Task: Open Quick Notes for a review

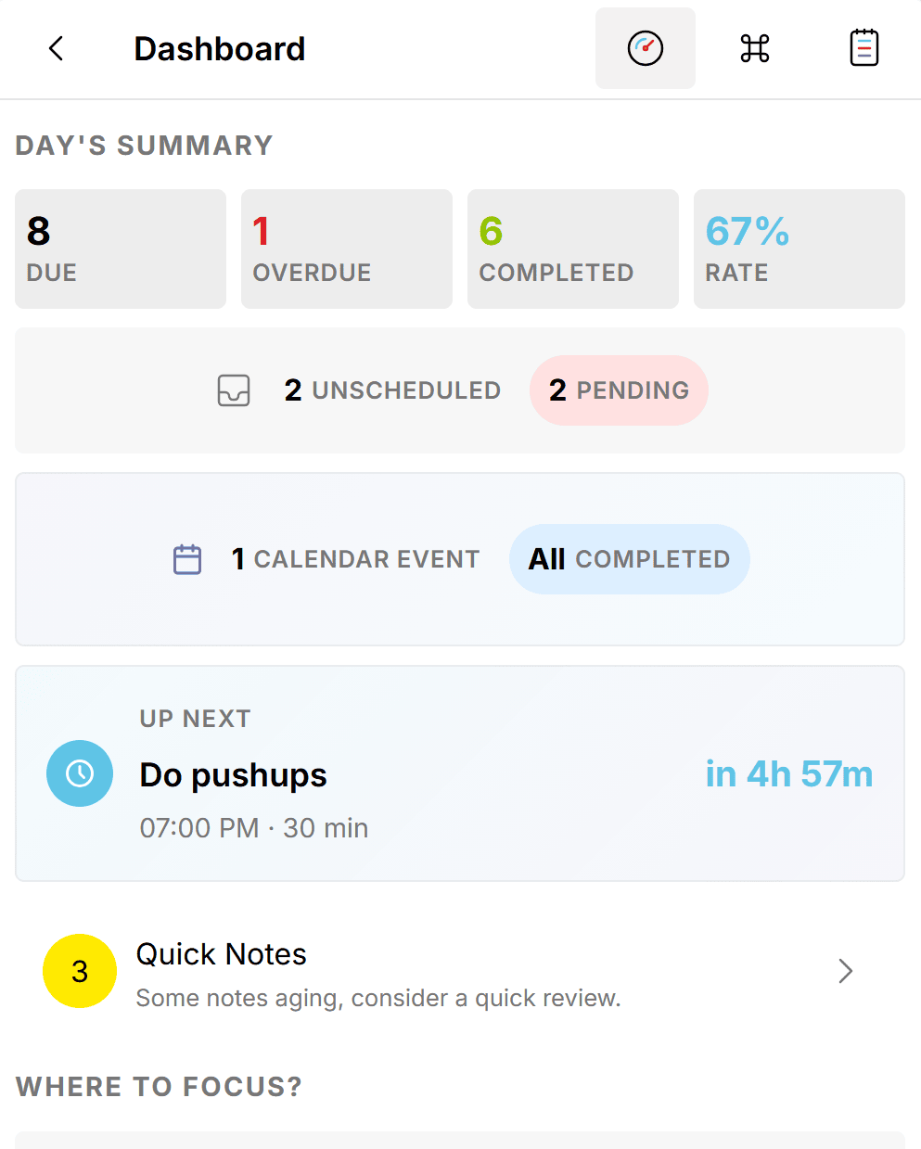Action: point(221,954)
